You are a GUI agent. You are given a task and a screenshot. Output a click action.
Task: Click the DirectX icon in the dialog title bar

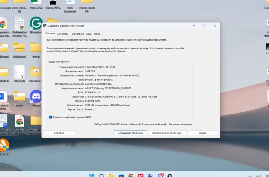tap(45, 26)
